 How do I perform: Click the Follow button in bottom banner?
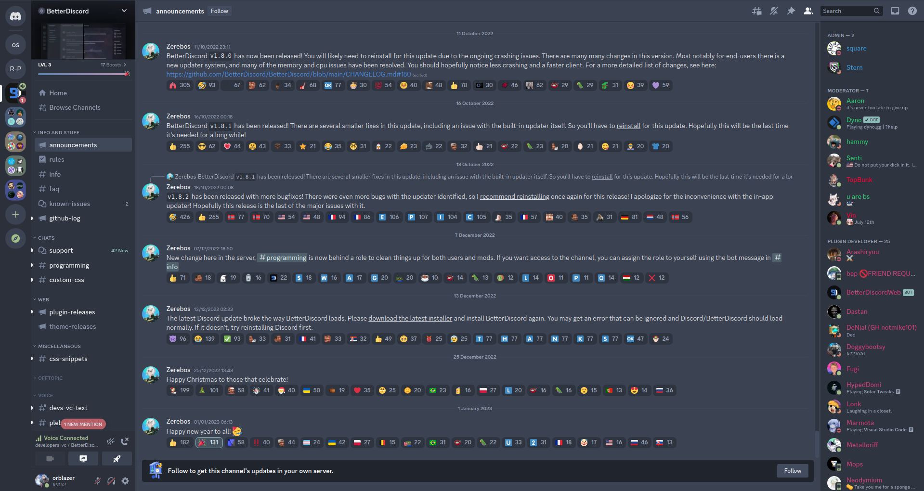792,471
